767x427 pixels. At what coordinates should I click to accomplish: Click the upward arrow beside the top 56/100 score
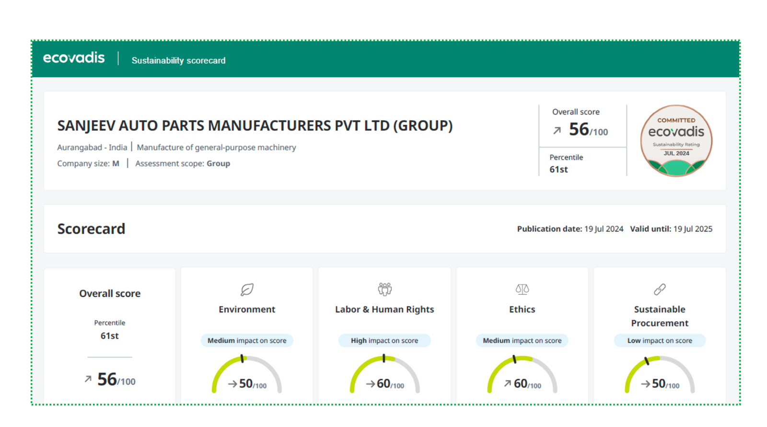coord(557,130)
